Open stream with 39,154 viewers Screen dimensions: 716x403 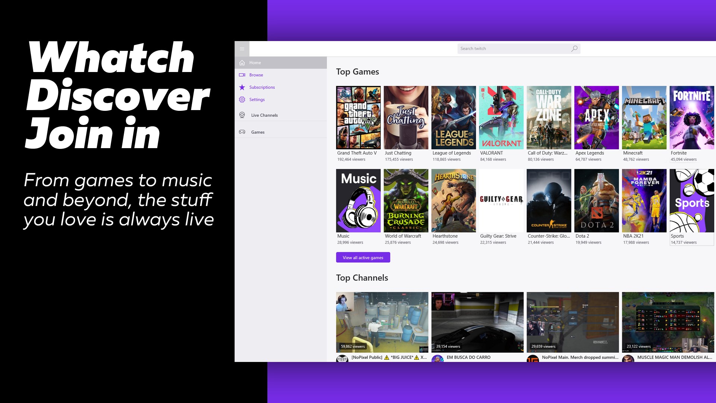click(477, 322)
